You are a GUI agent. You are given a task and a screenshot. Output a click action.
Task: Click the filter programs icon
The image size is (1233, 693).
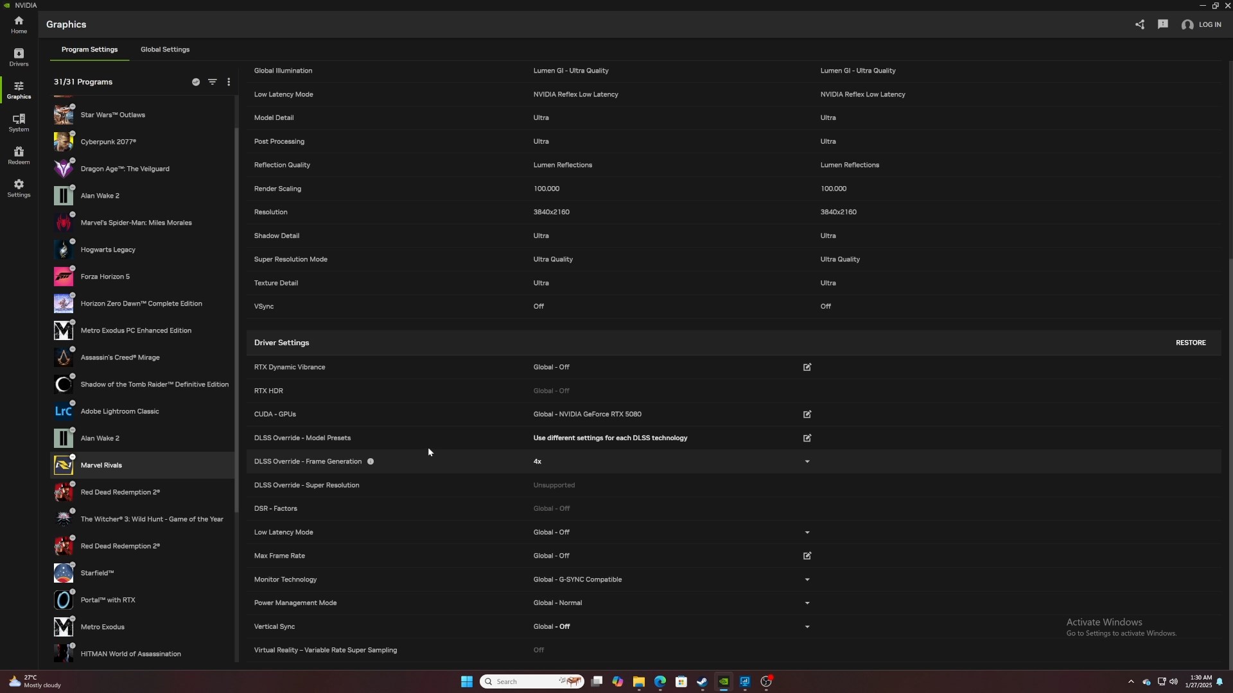[213, 82]
